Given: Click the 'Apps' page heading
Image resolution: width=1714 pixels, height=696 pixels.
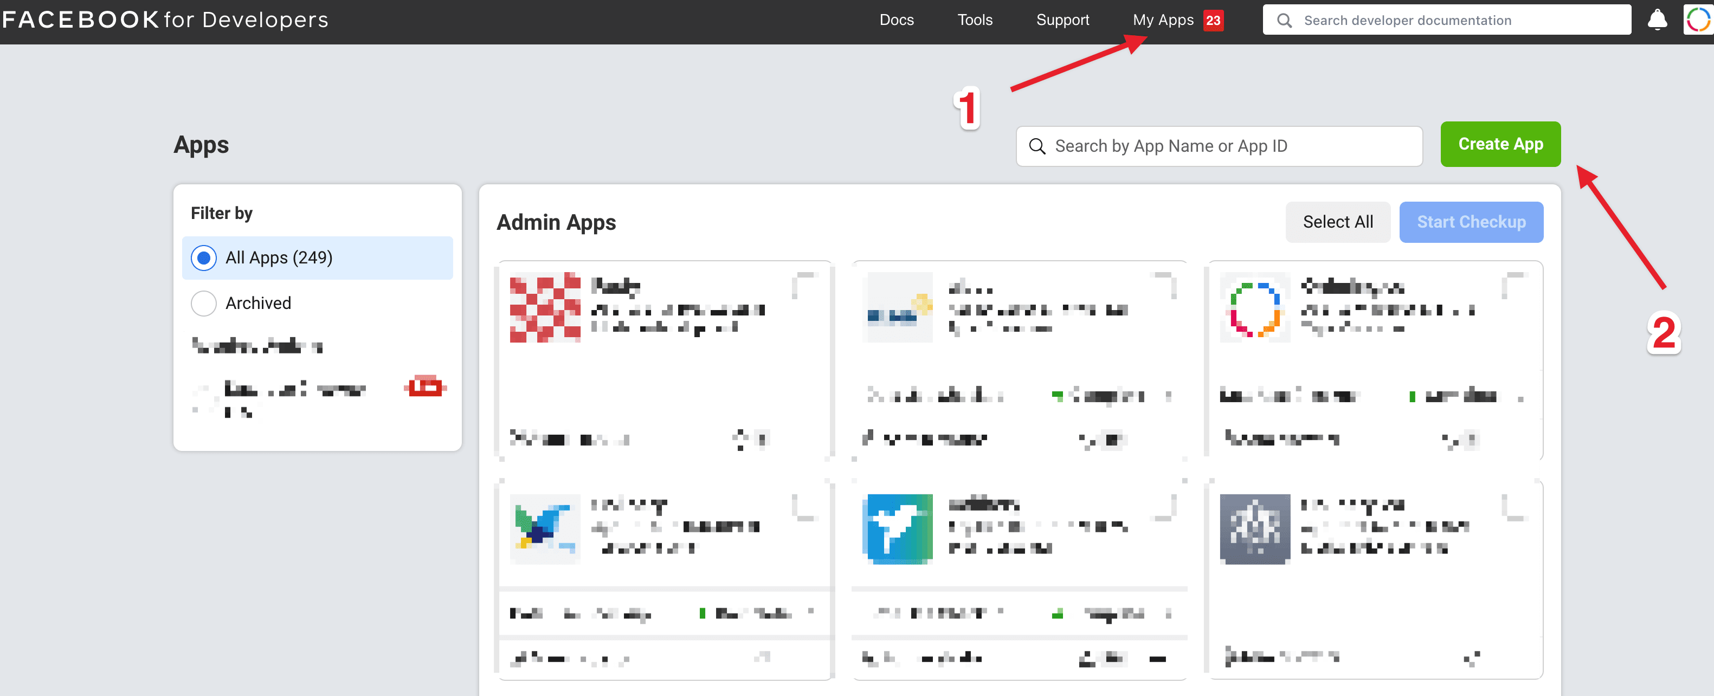Looking at the screenshot, I should coord(201,145).
